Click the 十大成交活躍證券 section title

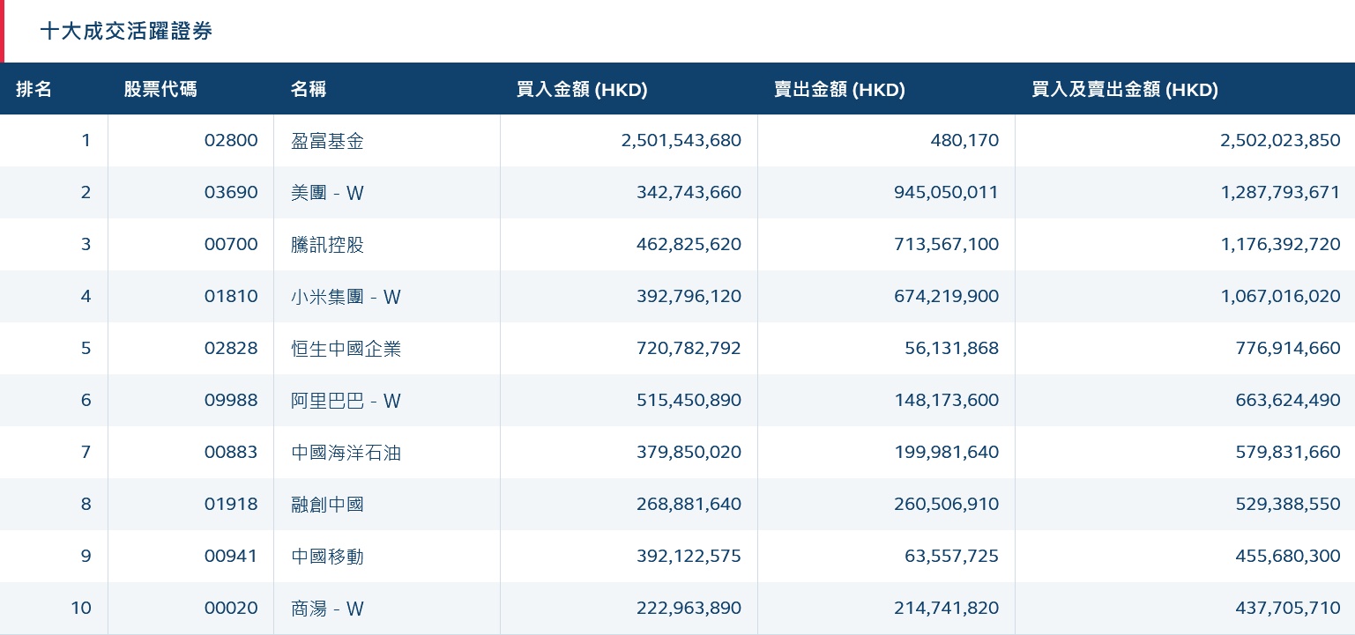(126, 32)
